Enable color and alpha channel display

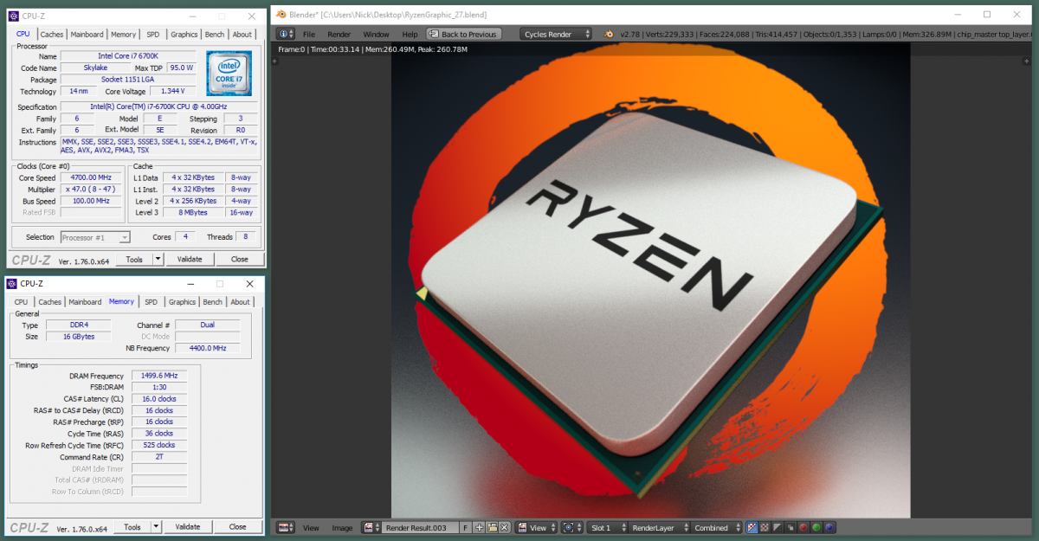click(752, 527)
